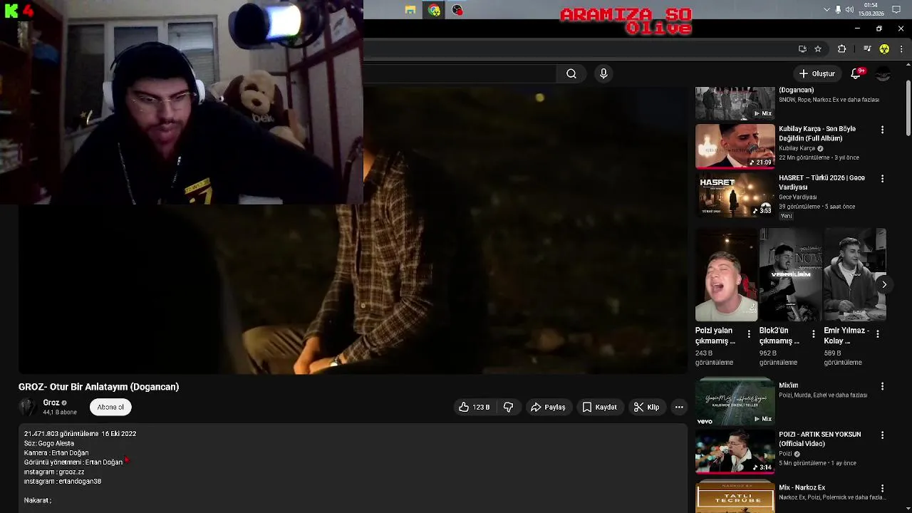Click the POIZI - ARTIK SEN YOKSUN title
Image resolution: width=912 pixels, height=513 pixels.
tap(820, 439)
